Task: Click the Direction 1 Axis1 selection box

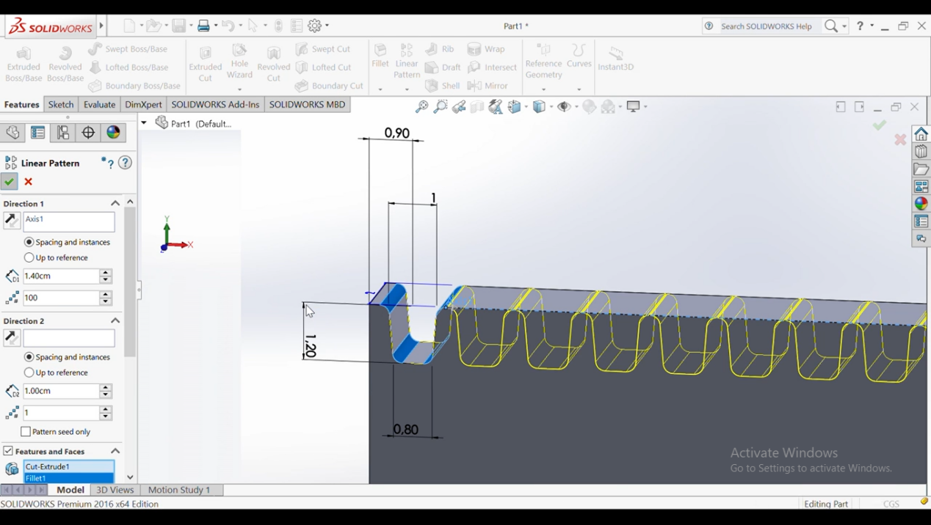Action: (x=69, y=222)
